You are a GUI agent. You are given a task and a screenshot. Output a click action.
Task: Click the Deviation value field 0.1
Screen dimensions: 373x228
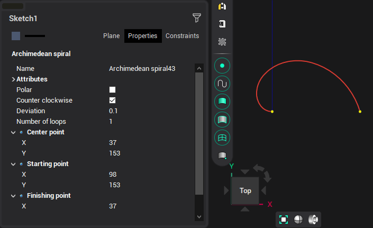point(114,111)
